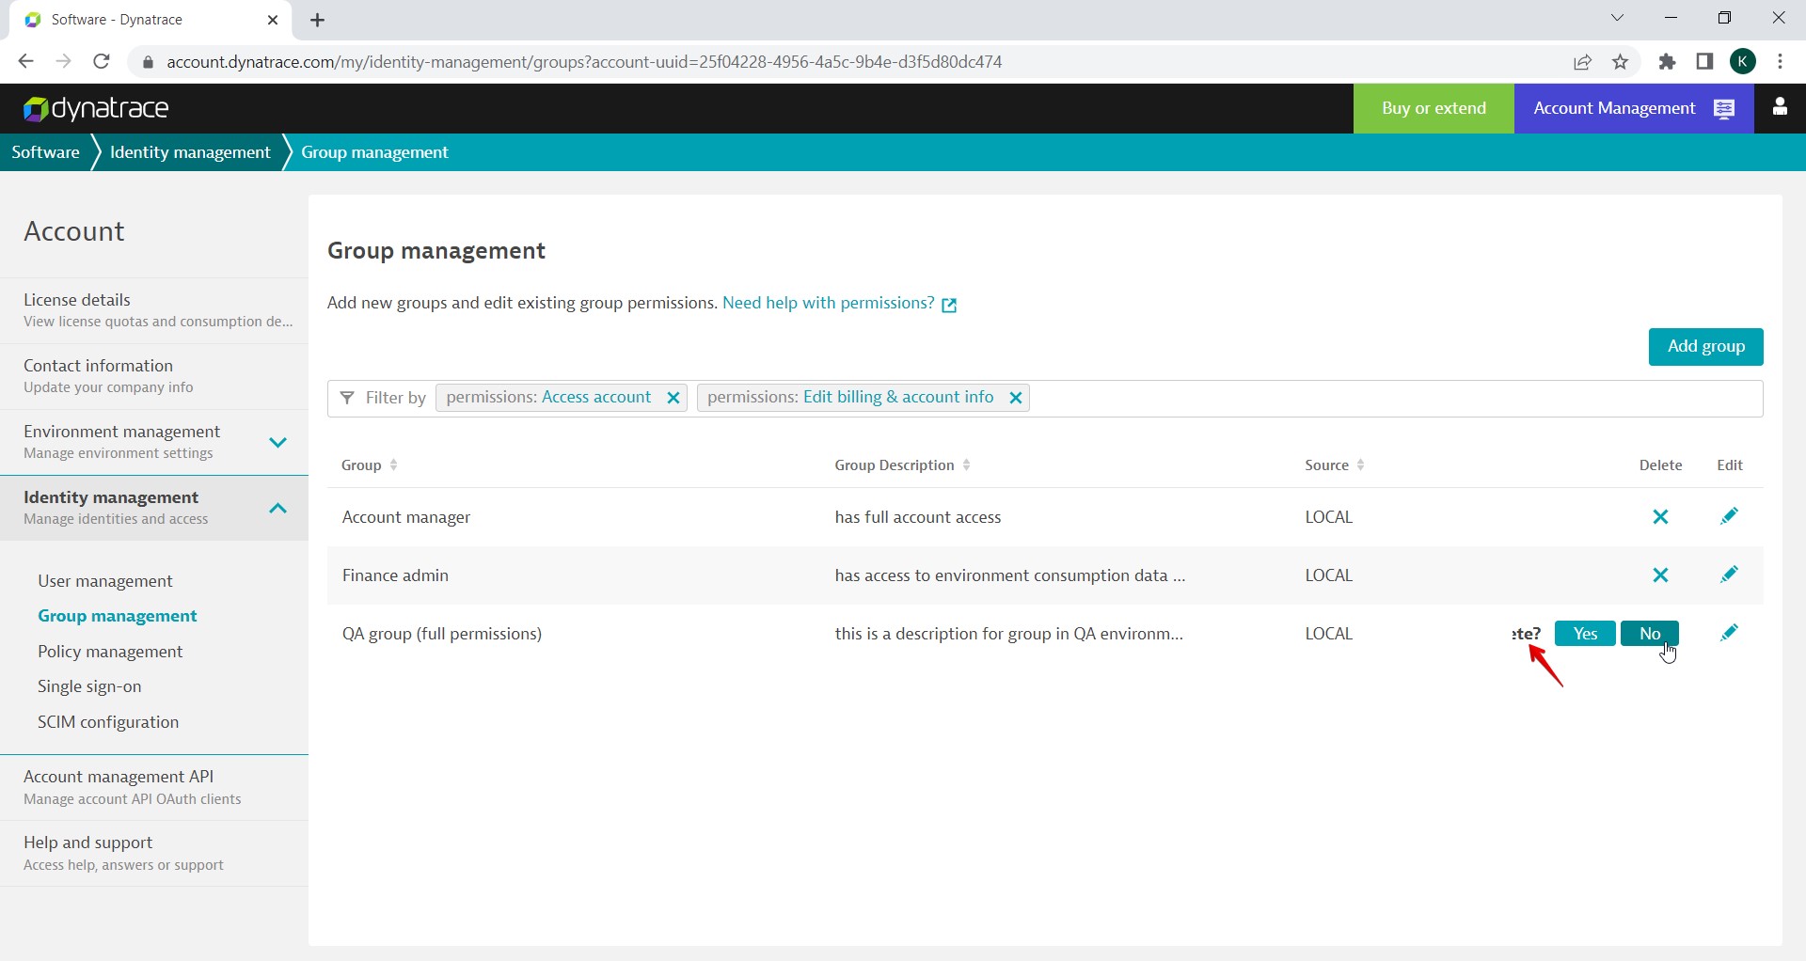The height and width of the screenshot is (961, 1806).
Task: Click the Buy or extend button
Action: tap(1434, 108)
